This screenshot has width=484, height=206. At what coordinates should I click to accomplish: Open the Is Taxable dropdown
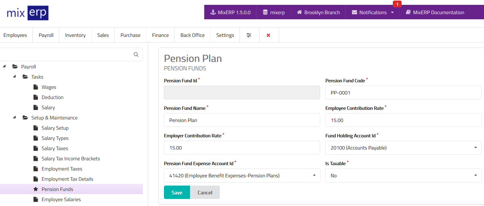tap(403, 176)
